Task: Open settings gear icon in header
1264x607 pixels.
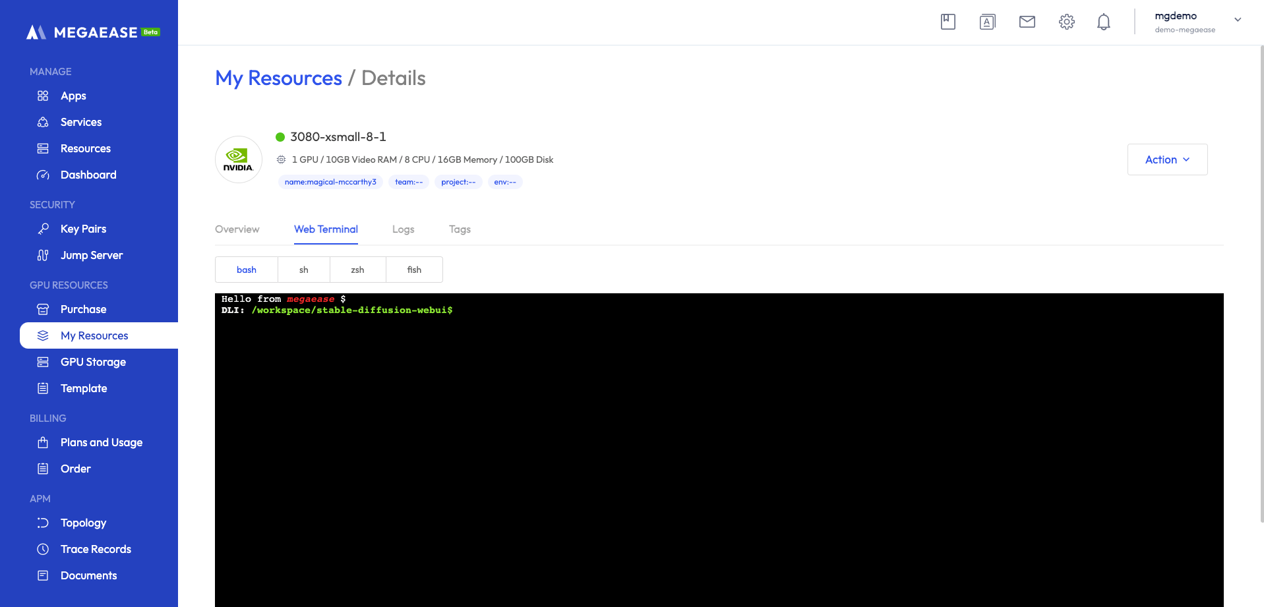Action: tap(1066, 22)
